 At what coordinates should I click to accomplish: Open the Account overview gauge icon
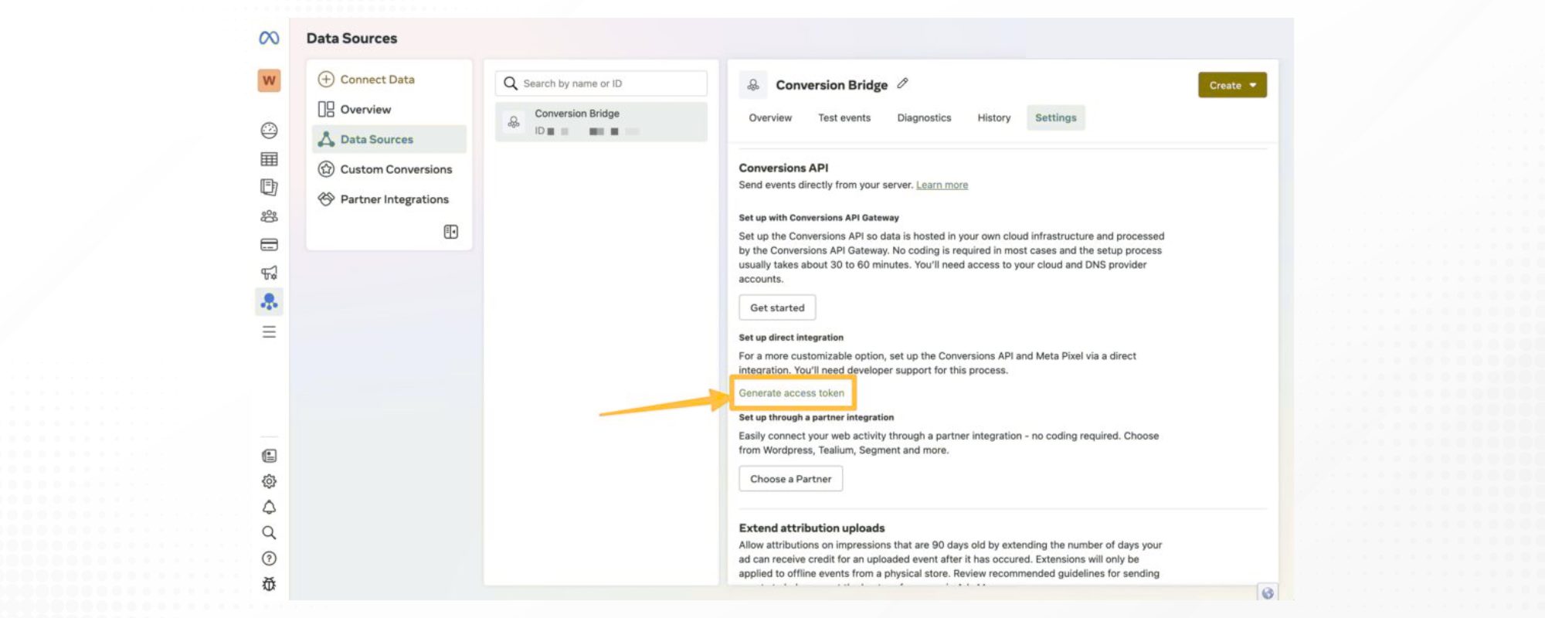pos(269,131)
